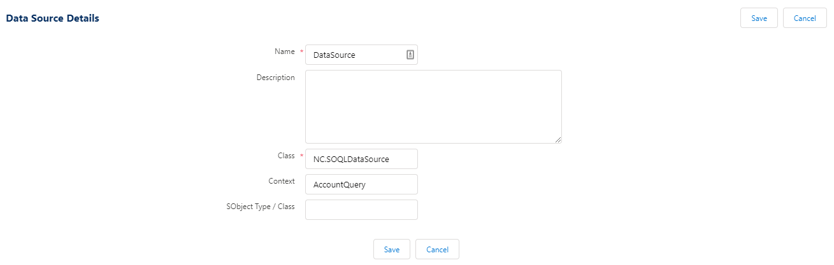Grab the Description box resize handle
This screenshot has height=265, width=834.
(x=558, y=140)
